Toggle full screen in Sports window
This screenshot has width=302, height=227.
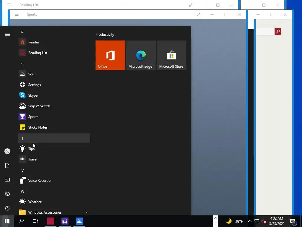(x=198, y=14)
